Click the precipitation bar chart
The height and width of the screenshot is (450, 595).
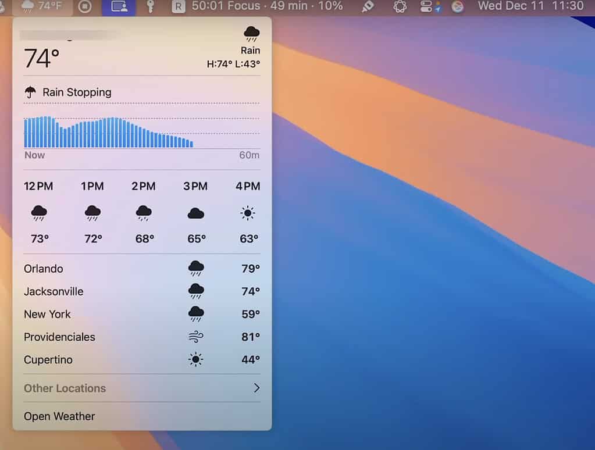(x=108, y=133)
